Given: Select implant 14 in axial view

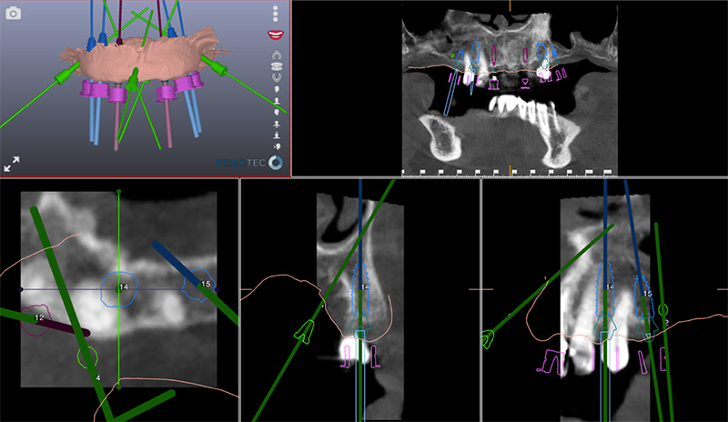Looking at the screenshot, I should (122, 287).
